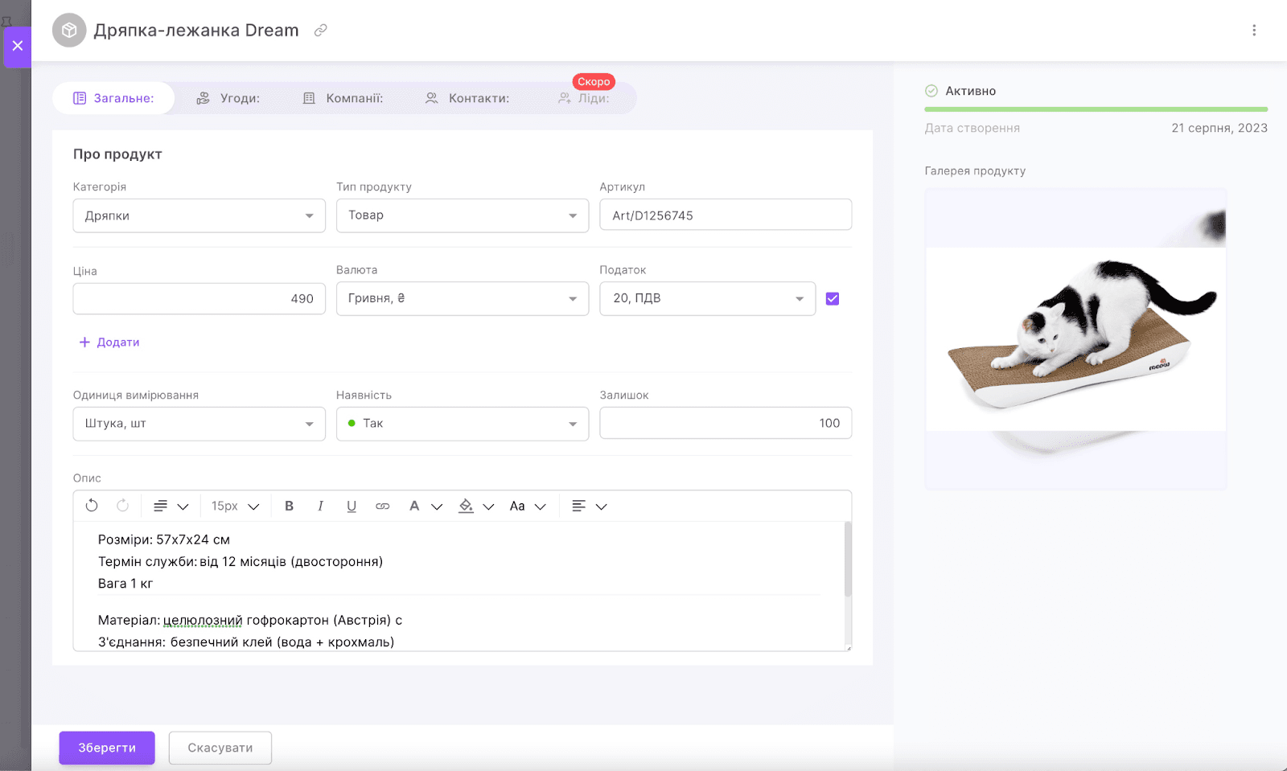Screen dimensions: 1287x771
Task: Uncheck the tax included checkbox
Action: 833,298
